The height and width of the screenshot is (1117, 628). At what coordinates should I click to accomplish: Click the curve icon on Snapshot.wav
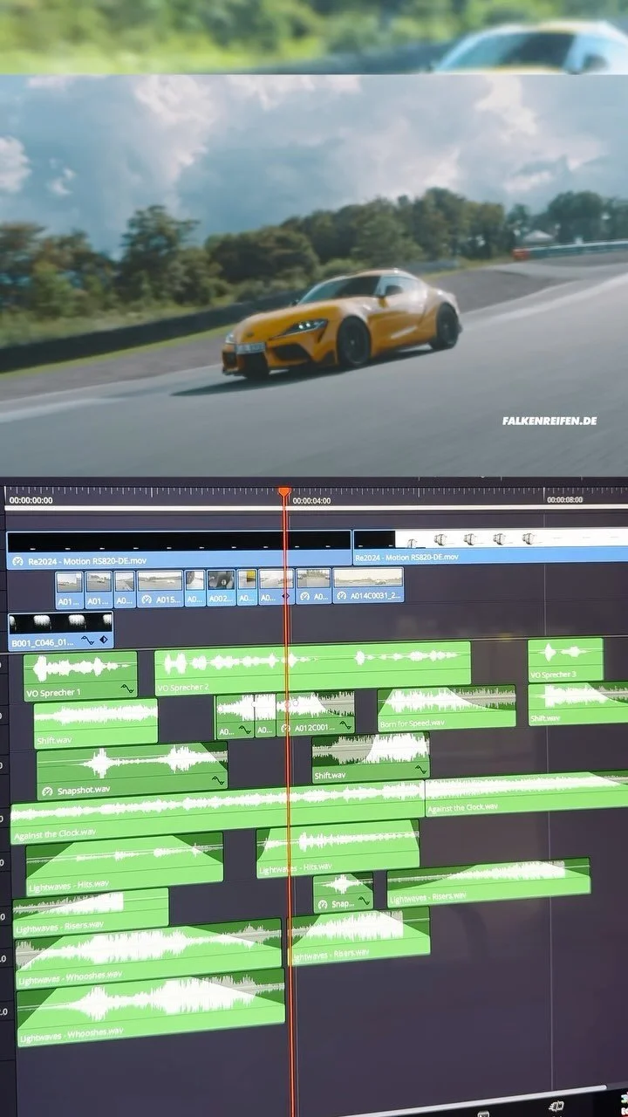(216, 780)
